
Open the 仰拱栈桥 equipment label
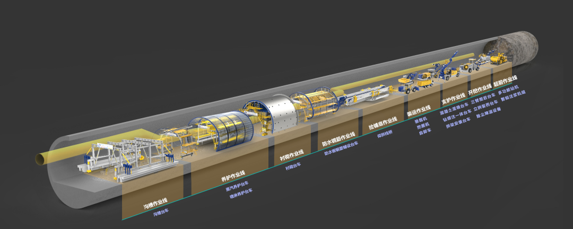pos(384,135)
